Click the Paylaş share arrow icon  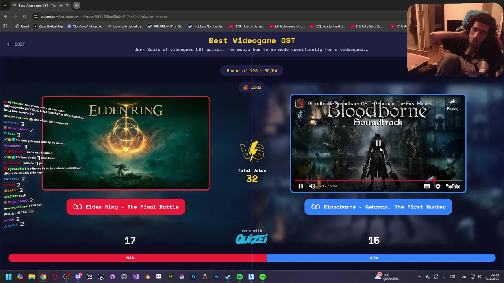click(x=452, y=102)
